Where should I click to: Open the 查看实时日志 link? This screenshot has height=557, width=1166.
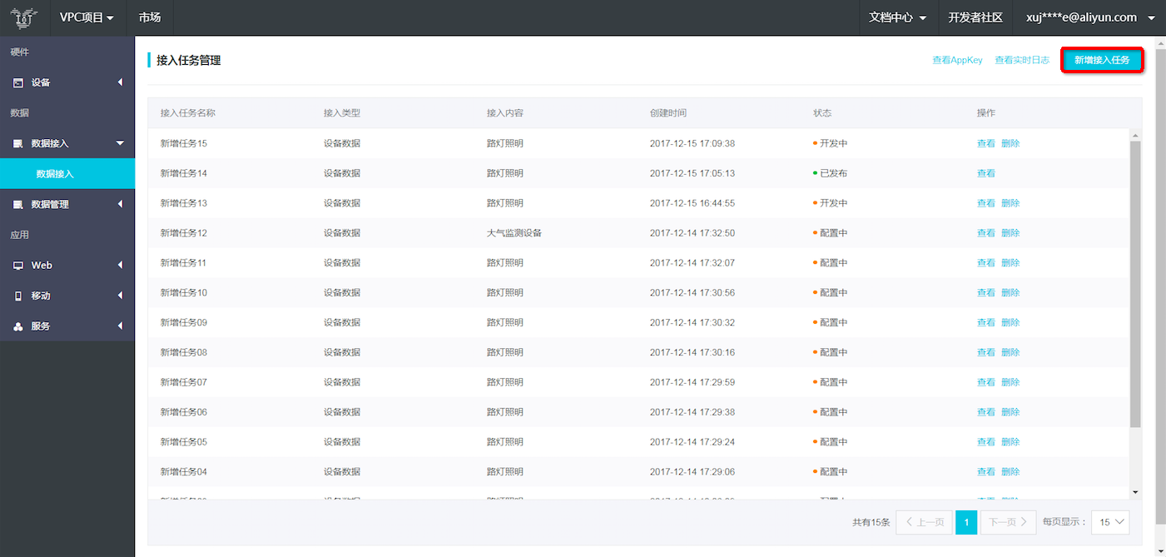point(1022,60)
